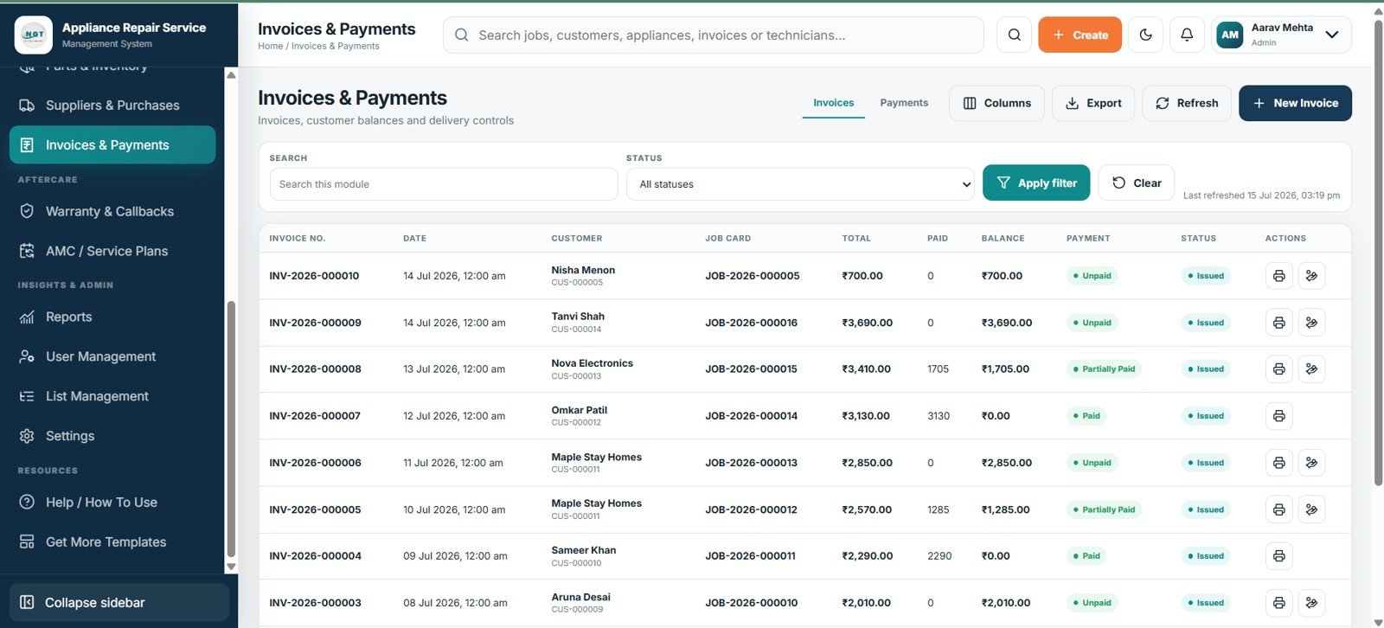The image size is (1384, 628).
Task: Click job card JOB-2026-000014
Action: [751, 416]
